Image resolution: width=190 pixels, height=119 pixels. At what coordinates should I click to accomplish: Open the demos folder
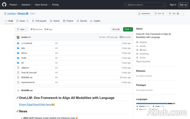pyautogui.click(x=24, y=53)
